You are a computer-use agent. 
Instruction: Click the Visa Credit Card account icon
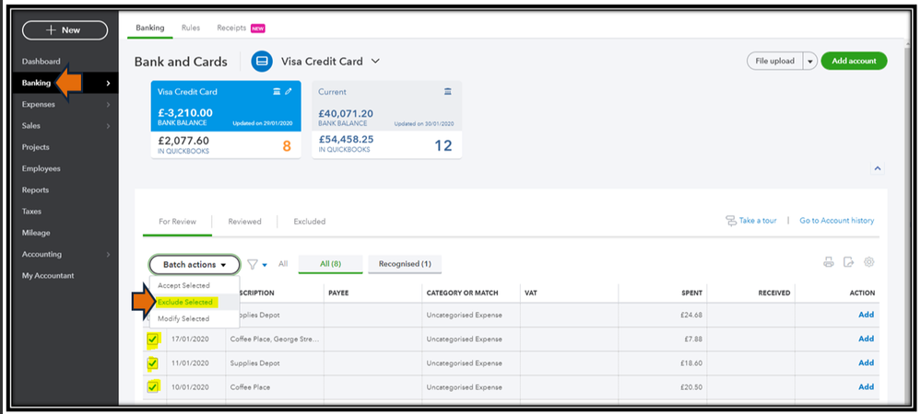262,61
